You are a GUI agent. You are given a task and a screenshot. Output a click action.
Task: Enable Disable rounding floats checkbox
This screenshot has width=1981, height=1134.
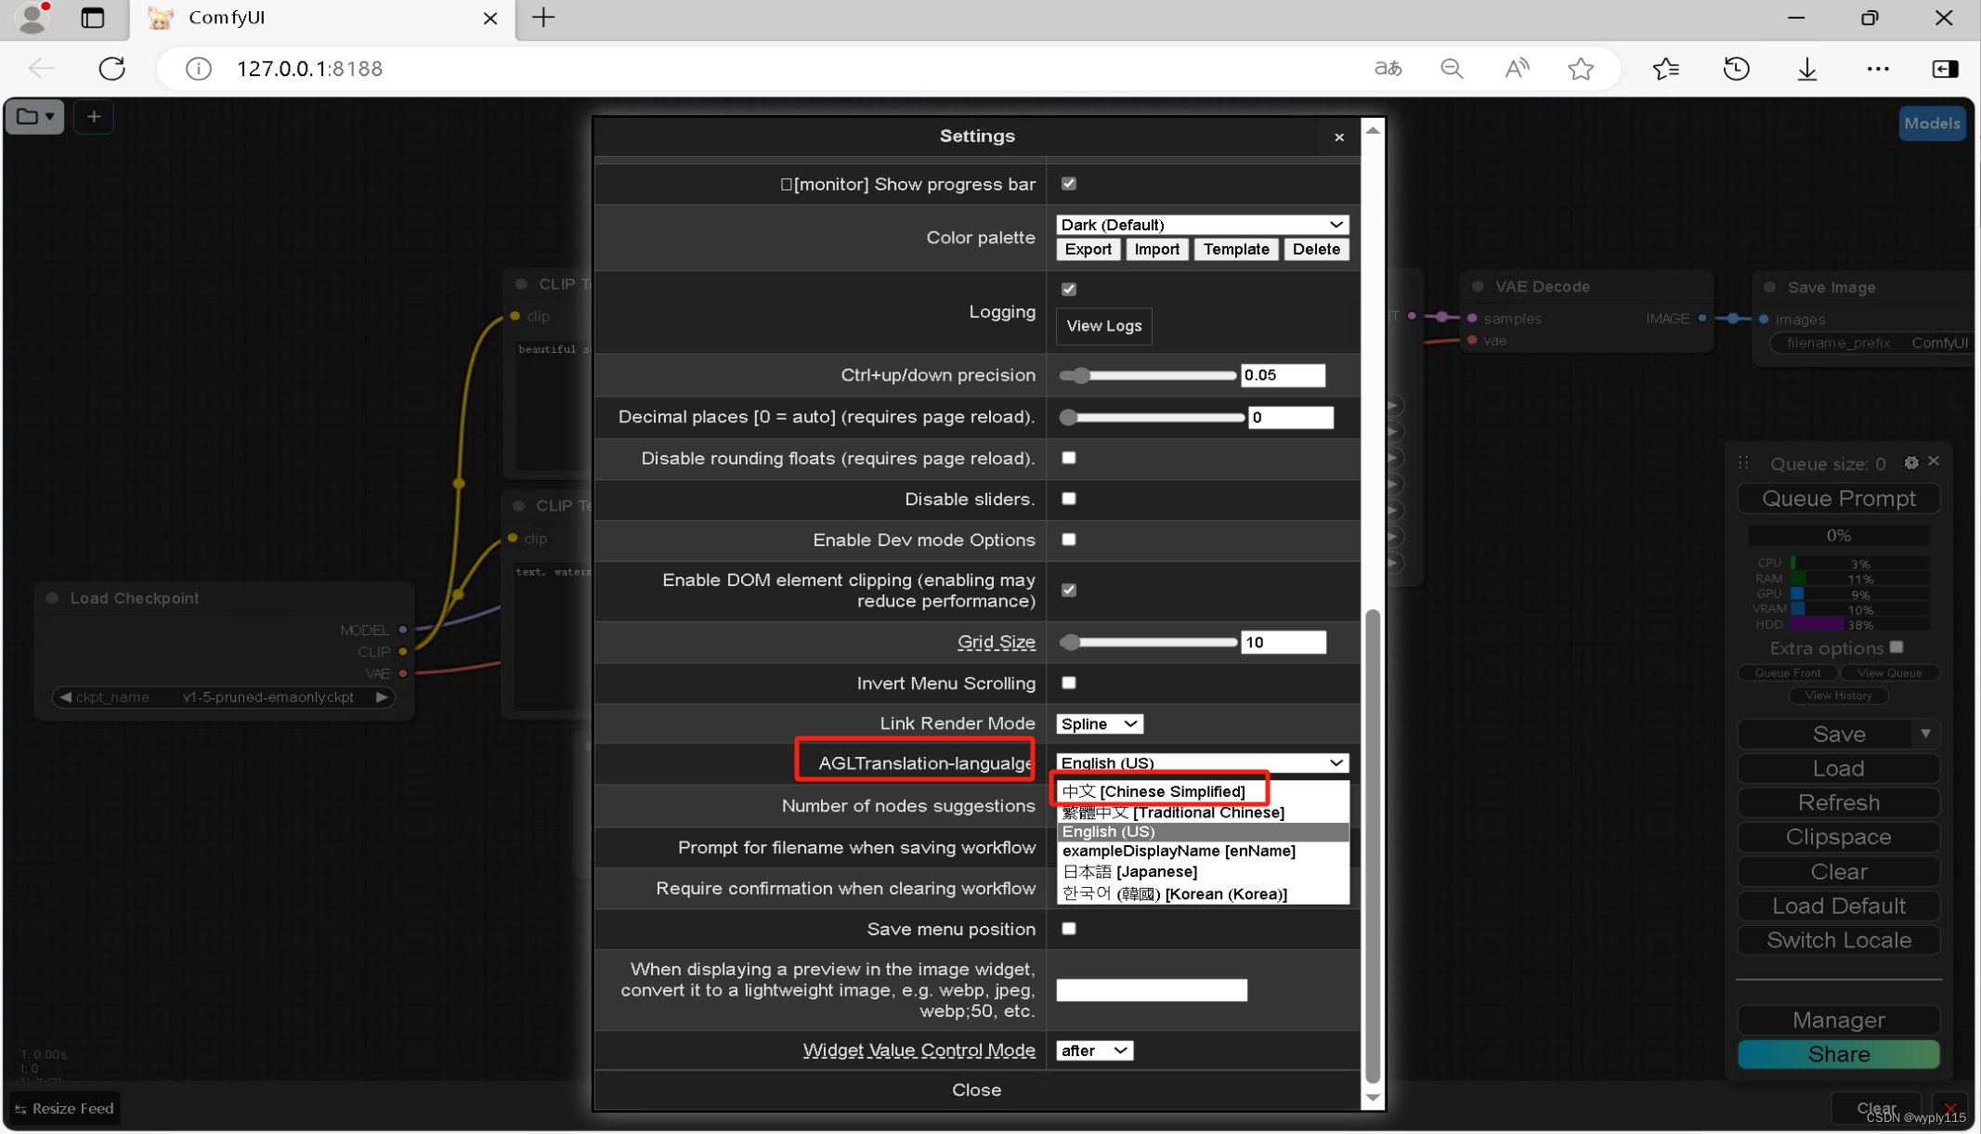tap(1069, 458)
